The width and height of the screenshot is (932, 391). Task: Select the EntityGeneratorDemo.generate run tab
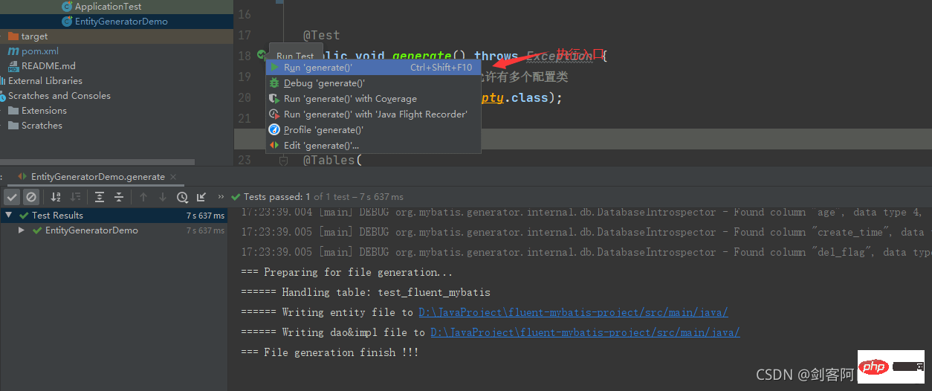pyautogui.click(x=97, y=177)
